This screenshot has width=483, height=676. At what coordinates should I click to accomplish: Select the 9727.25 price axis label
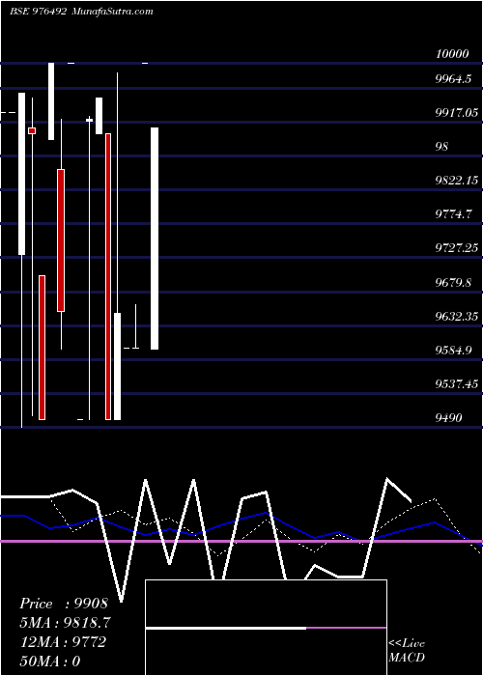point(457,248)
